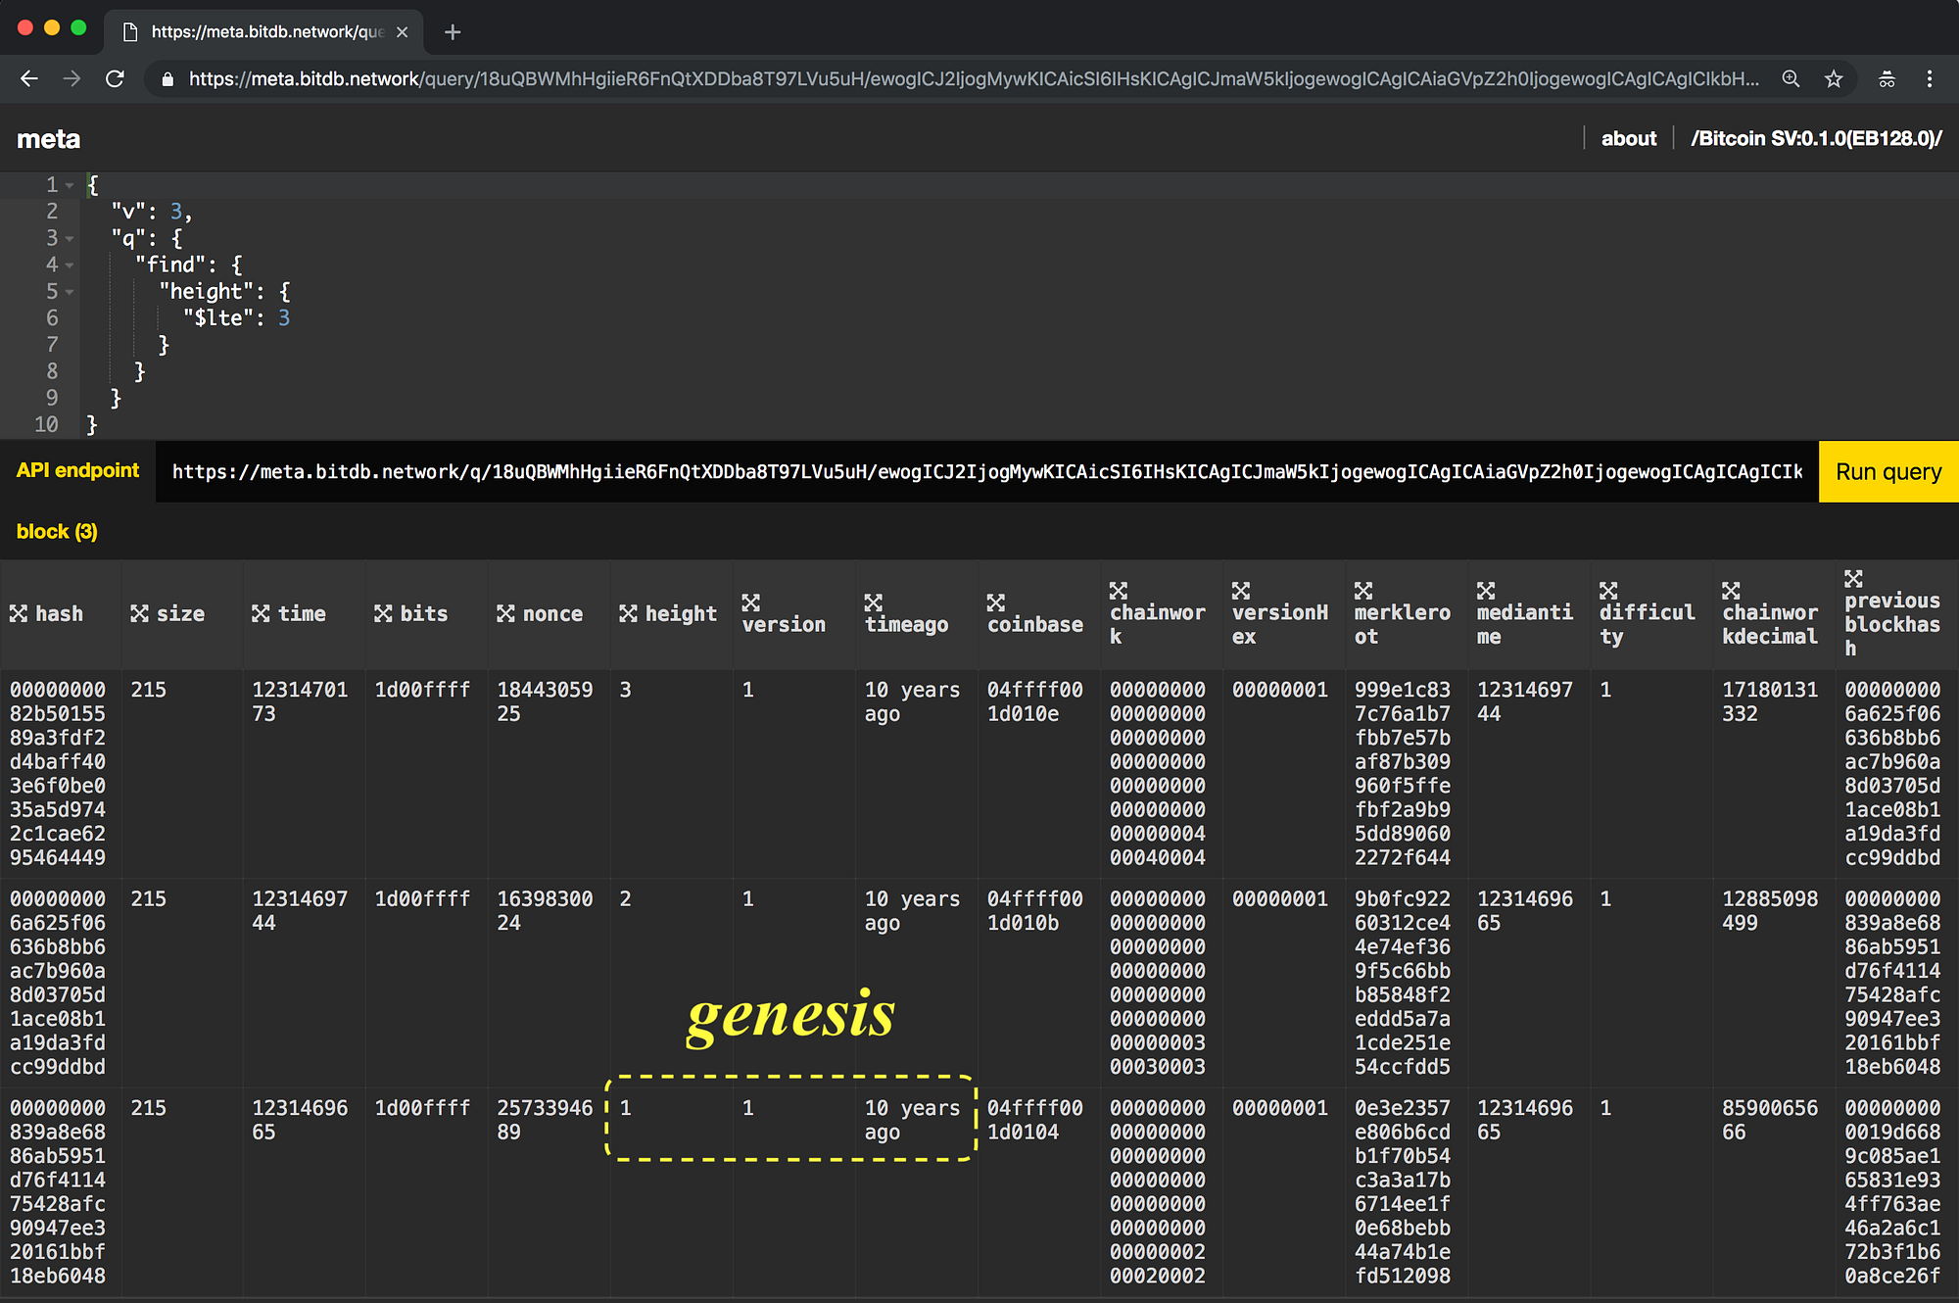Toggle sorting on the time column

262,613
